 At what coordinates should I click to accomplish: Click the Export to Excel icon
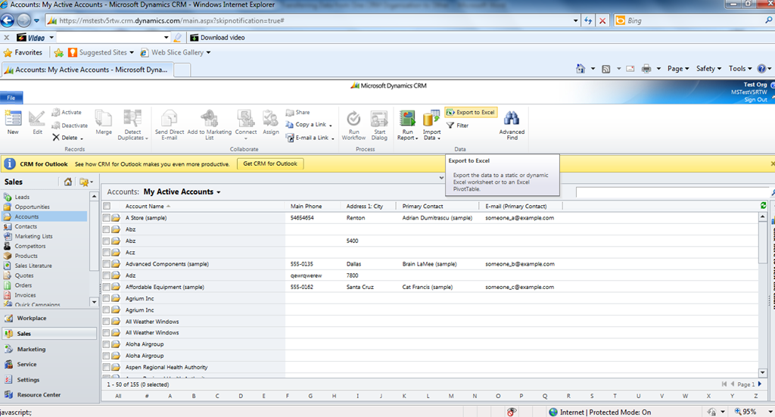click(451, 112)
